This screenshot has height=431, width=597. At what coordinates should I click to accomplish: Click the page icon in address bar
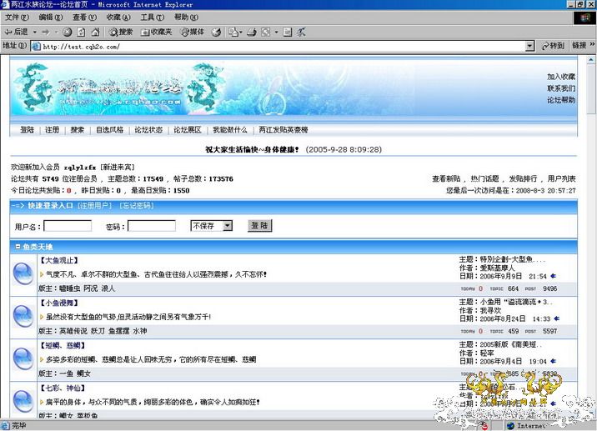(36, 47)
